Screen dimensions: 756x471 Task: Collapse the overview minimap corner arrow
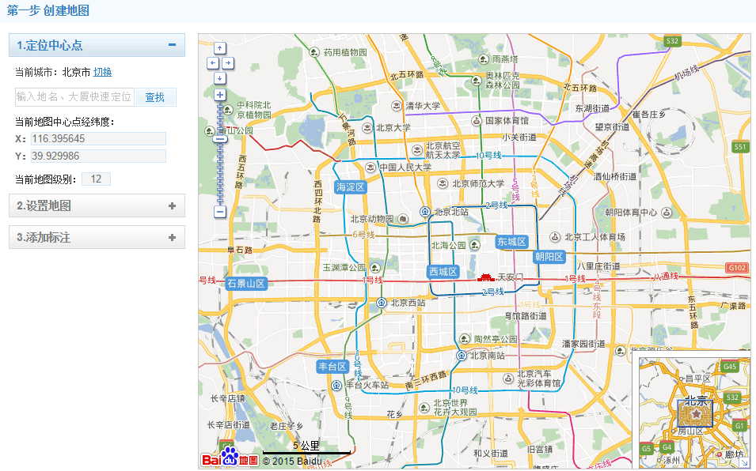[x=744, y=462]
